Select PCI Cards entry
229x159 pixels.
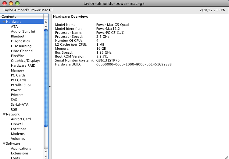click(x=19, y=80)
